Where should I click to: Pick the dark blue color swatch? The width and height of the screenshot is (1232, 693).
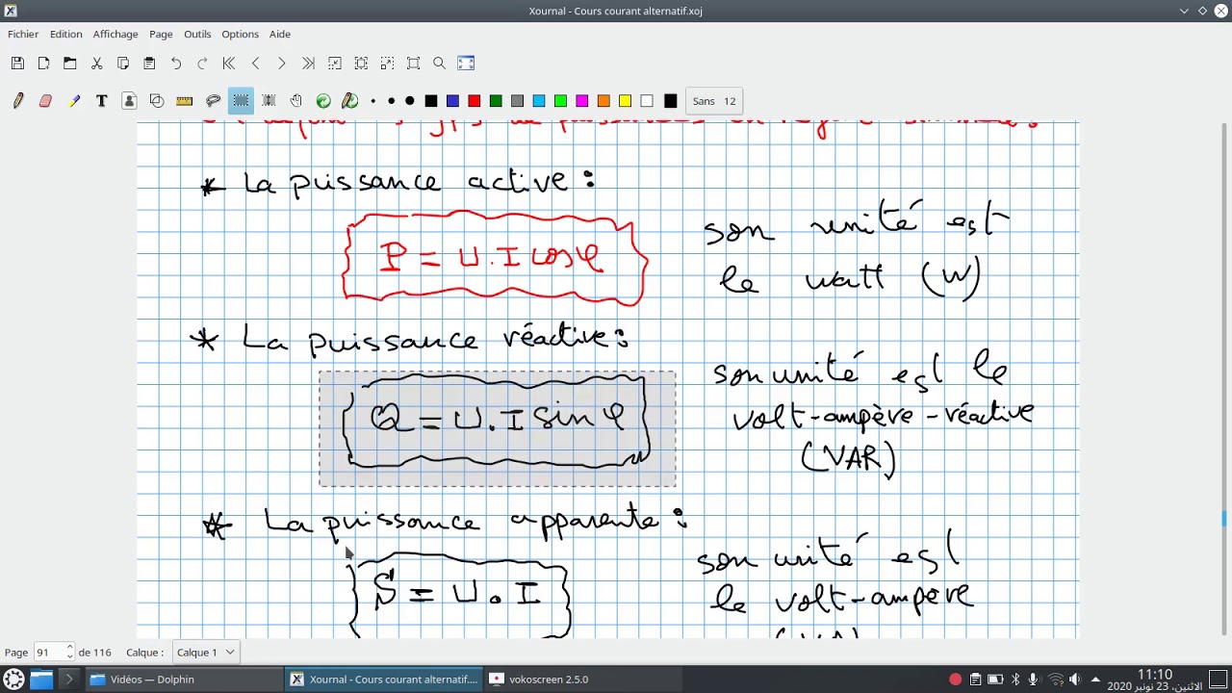point(452,101)
